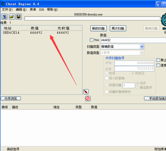Click the 内存扫描选项 group label
The height and width of the screenshot is (151, 166).
[115, 58]
